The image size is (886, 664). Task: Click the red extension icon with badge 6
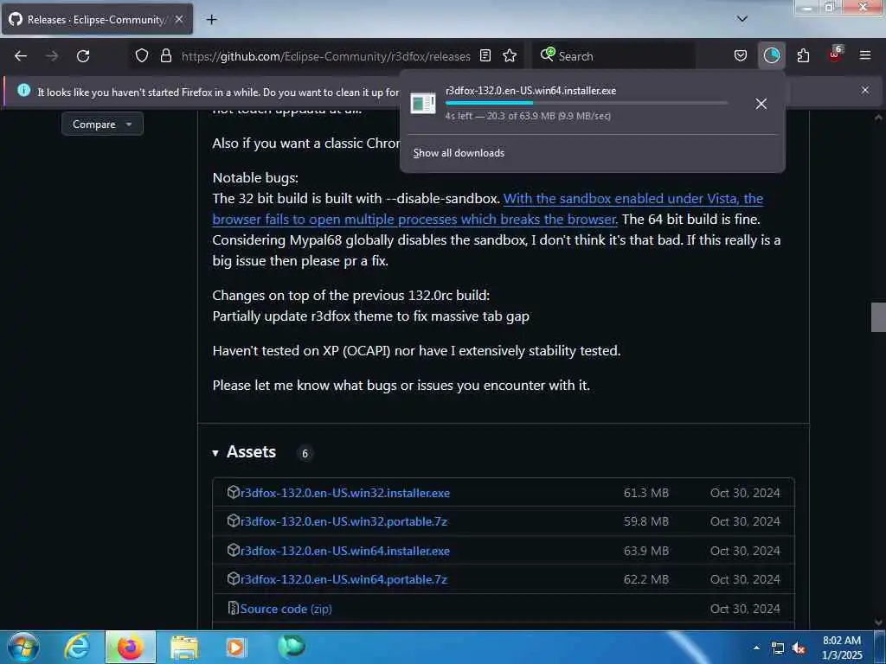click(835, 55)
